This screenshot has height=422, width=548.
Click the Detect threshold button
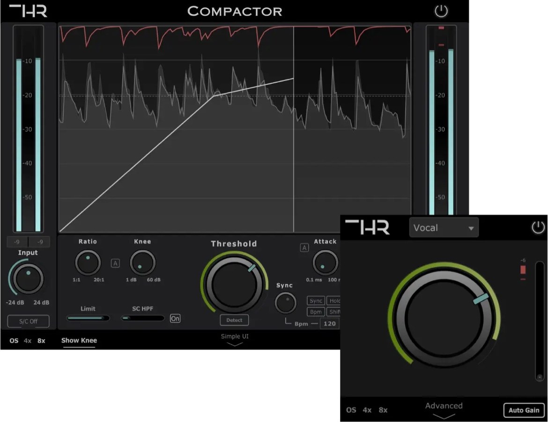(x=234, y=320)
